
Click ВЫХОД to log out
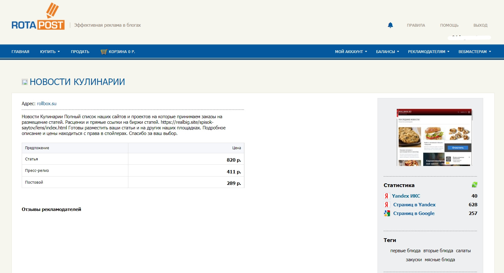pos(480,25)
